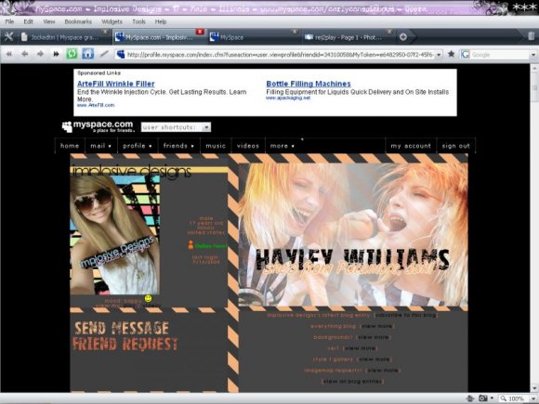Click the Google search engine icon
The height and width of the screenshot is (404, 539).
tap(465, 54)
